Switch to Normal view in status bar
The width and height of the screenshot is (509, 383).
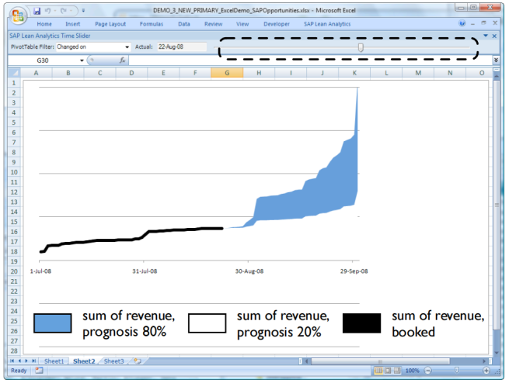click(378, 371)
